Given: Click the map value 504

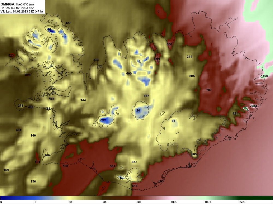Looking at the screenshot, I should pos(28,75).
